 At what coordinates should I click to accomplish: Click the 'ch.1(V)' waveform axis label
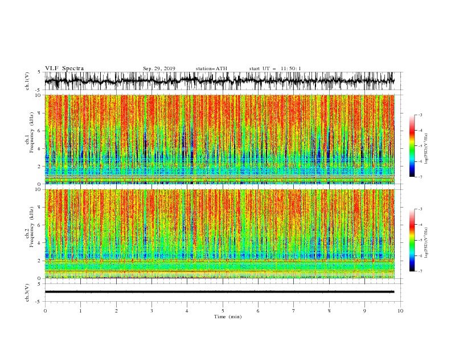click(27, 81)
